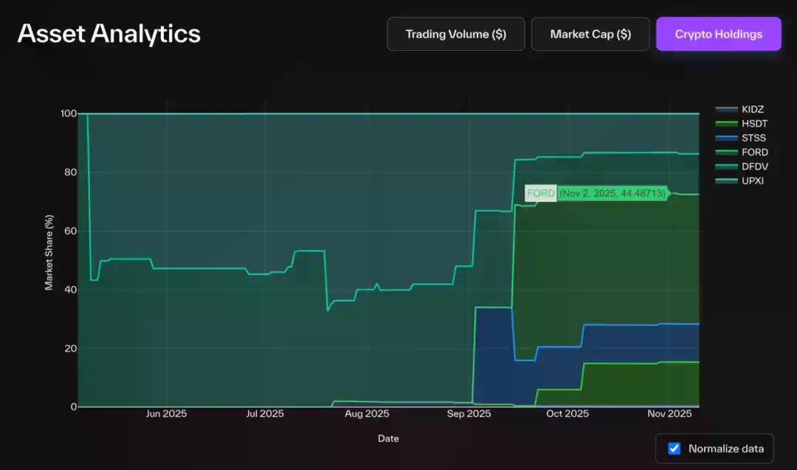Open the Market Cap ($) tab

(590, 34)
